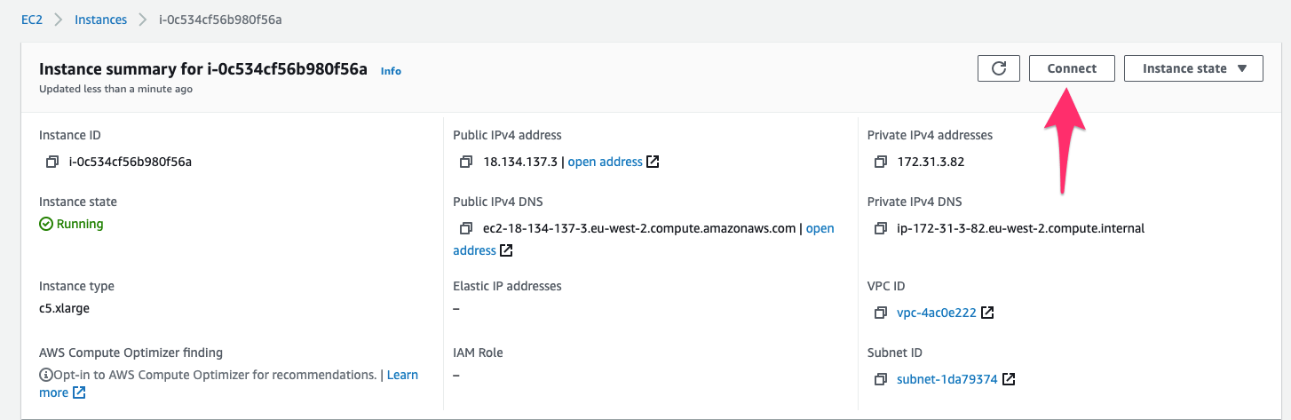
Task: Open the subnet-1da79374 link
Action: [x=946, y=379]
